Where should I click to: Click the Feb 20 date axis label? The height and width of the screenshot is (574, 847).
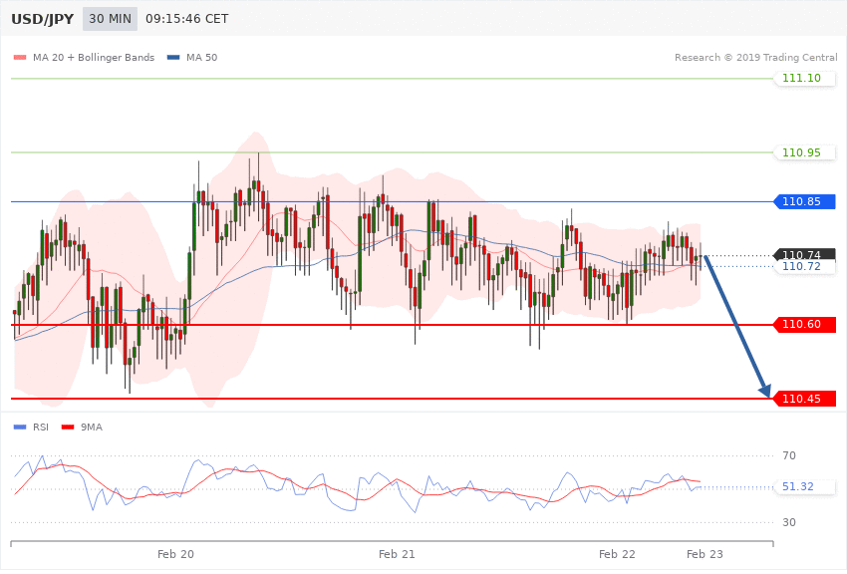tap(175, 554)
